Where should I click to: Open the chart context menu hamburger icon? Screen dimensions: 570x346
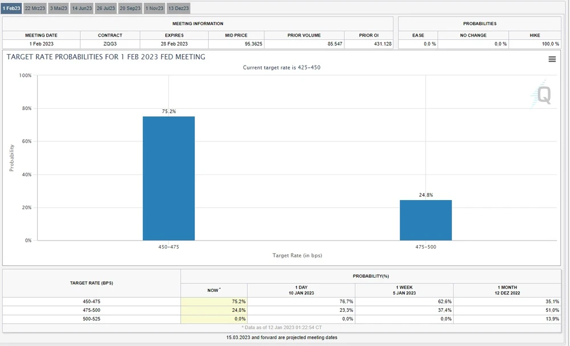pos(552,59)
